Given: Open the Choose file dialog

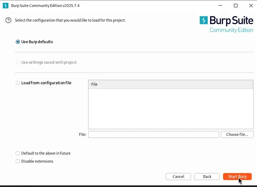Looking at the screenshot, I should tap(237, 134).
